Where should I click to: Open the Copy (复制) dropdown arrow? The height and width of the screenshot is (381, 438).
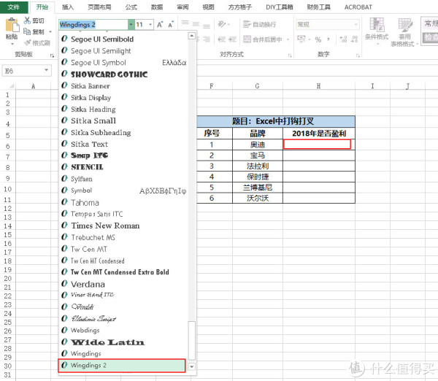pos(50,32)
